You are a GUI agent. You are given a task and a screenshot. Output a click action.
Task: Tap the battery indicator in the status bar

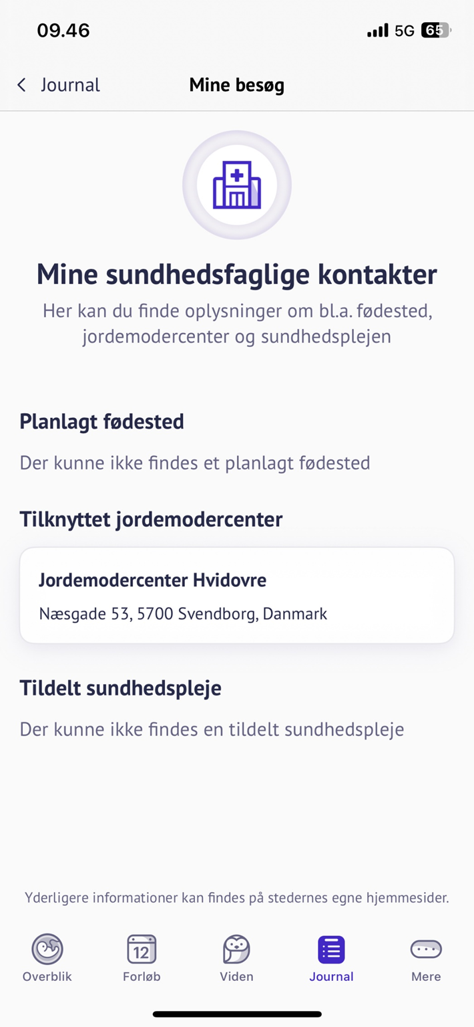tap(435, 30)
